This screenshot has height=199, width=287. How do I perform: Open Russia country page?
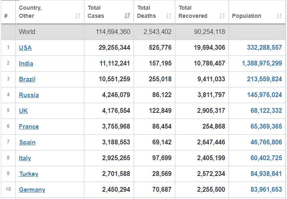29,95
